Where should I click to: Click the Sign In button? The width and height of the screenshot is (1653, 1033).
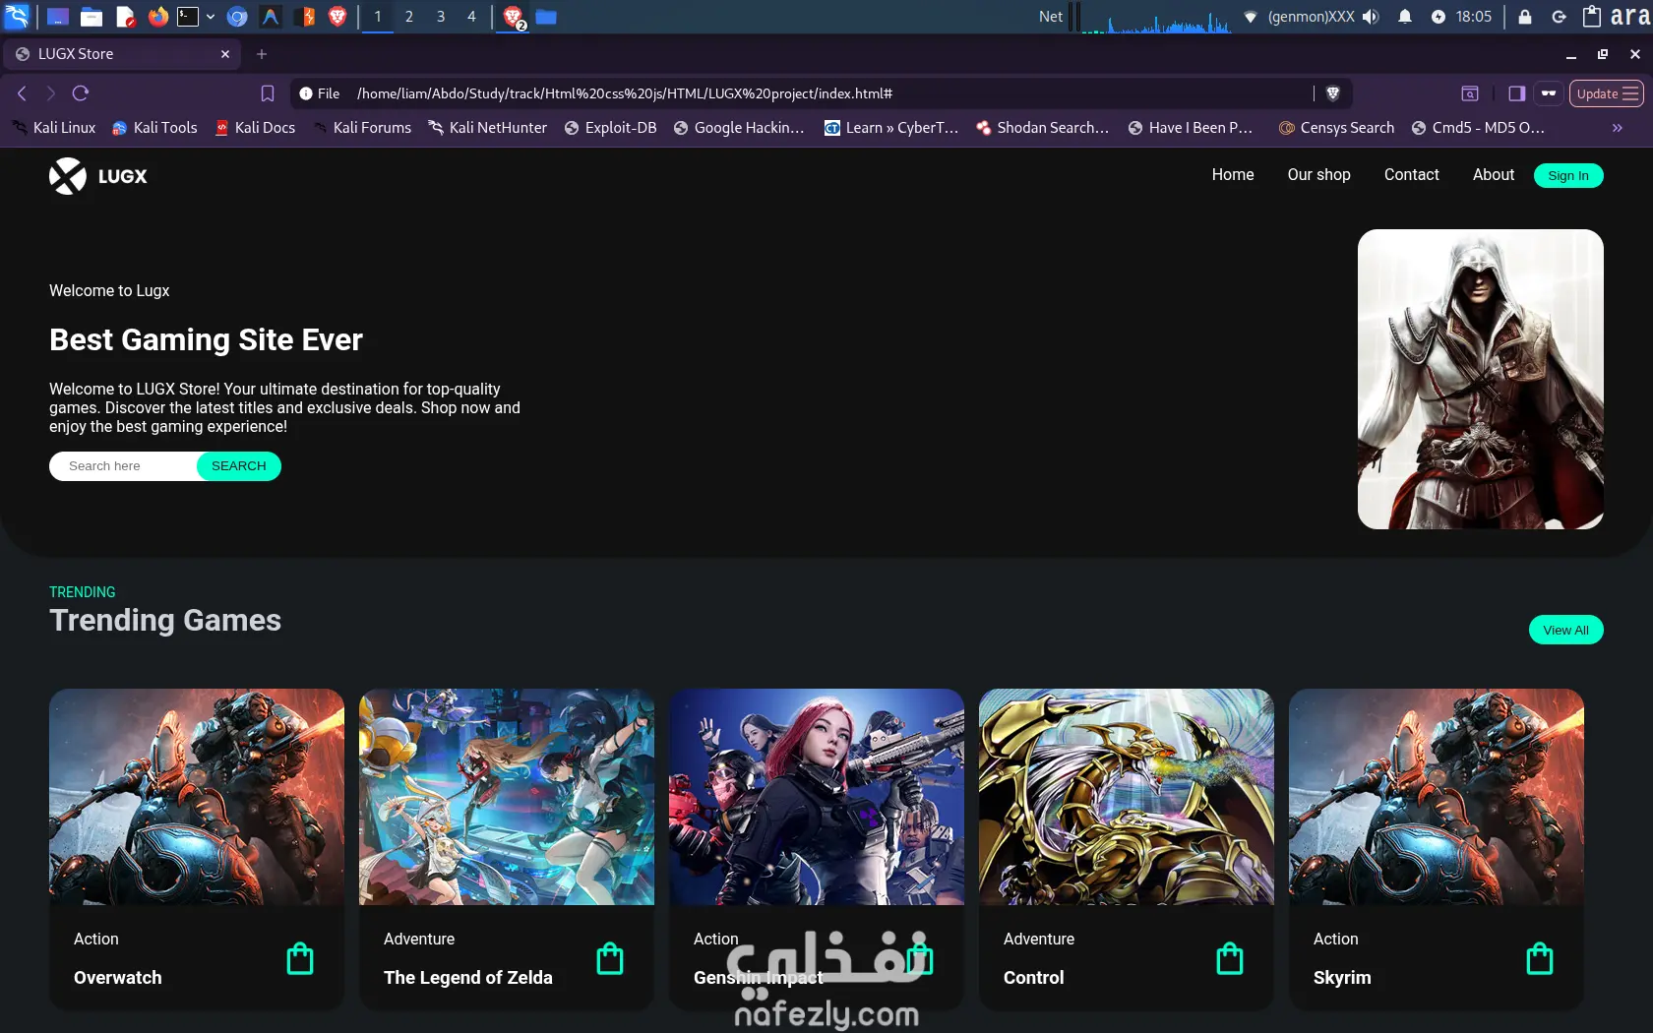(1568, 176)
